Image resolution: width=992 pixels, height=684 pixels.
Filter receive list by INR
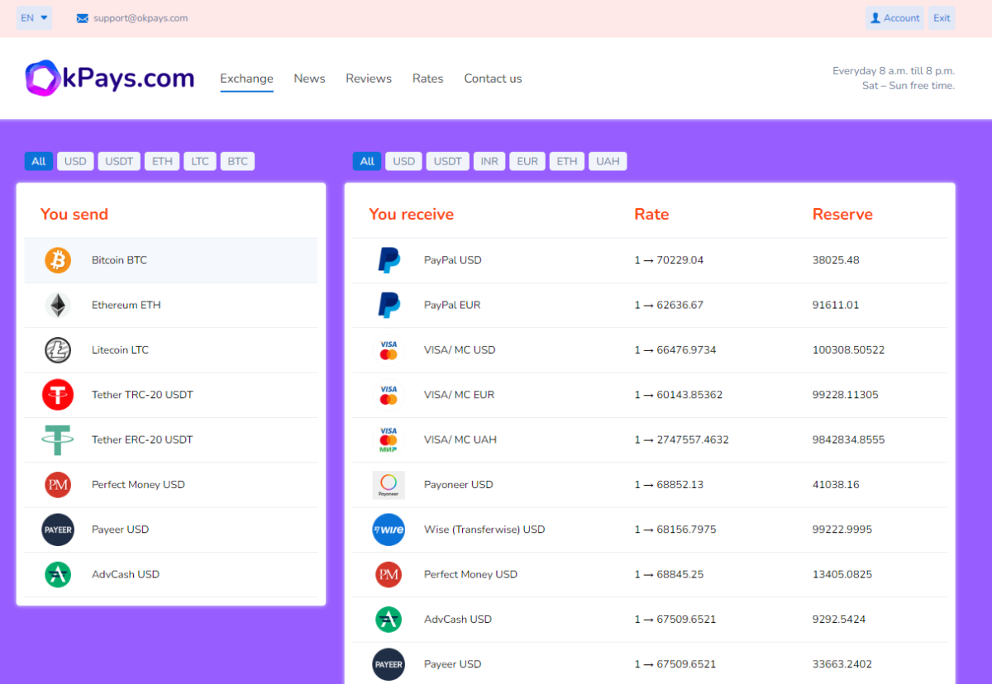click(489, 161)
